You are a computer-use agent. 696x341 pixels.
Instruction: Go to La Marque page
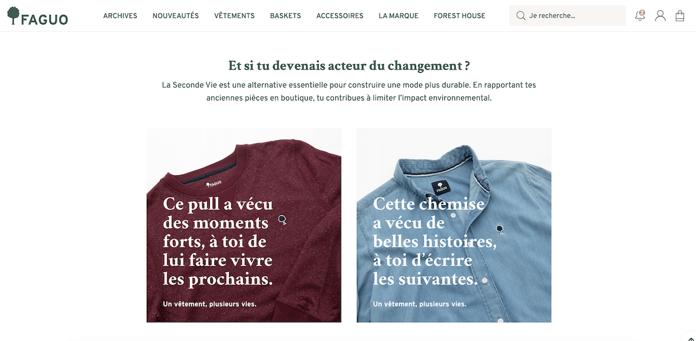click(398, 16)
